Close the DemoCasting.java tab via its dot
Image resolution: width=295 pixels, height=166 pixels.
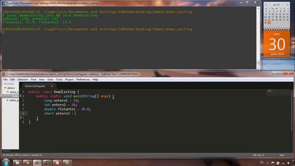point(52,86)
